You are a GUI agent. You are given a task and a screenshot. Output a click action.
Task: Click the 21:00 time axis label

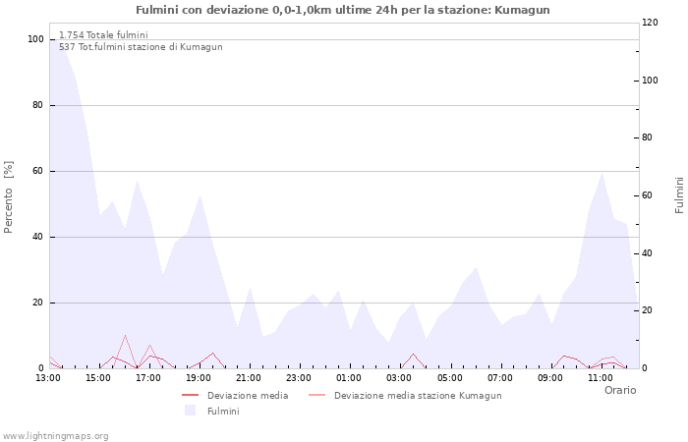249,378
